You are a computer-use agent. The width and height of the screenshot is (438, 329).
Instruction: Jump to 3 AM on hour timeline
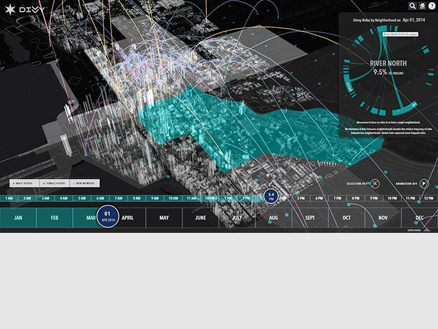(46, 198)
